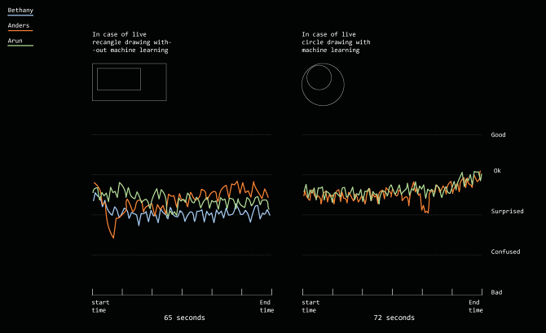Select the small inner circle shape
This screenshot has height=333, width=546.
(x=319, y=77)
